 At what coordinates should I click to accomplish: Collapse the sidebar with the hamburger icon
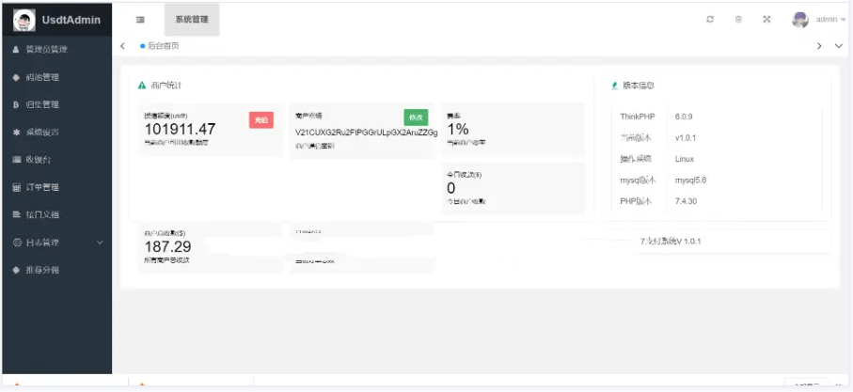[140, 20]
